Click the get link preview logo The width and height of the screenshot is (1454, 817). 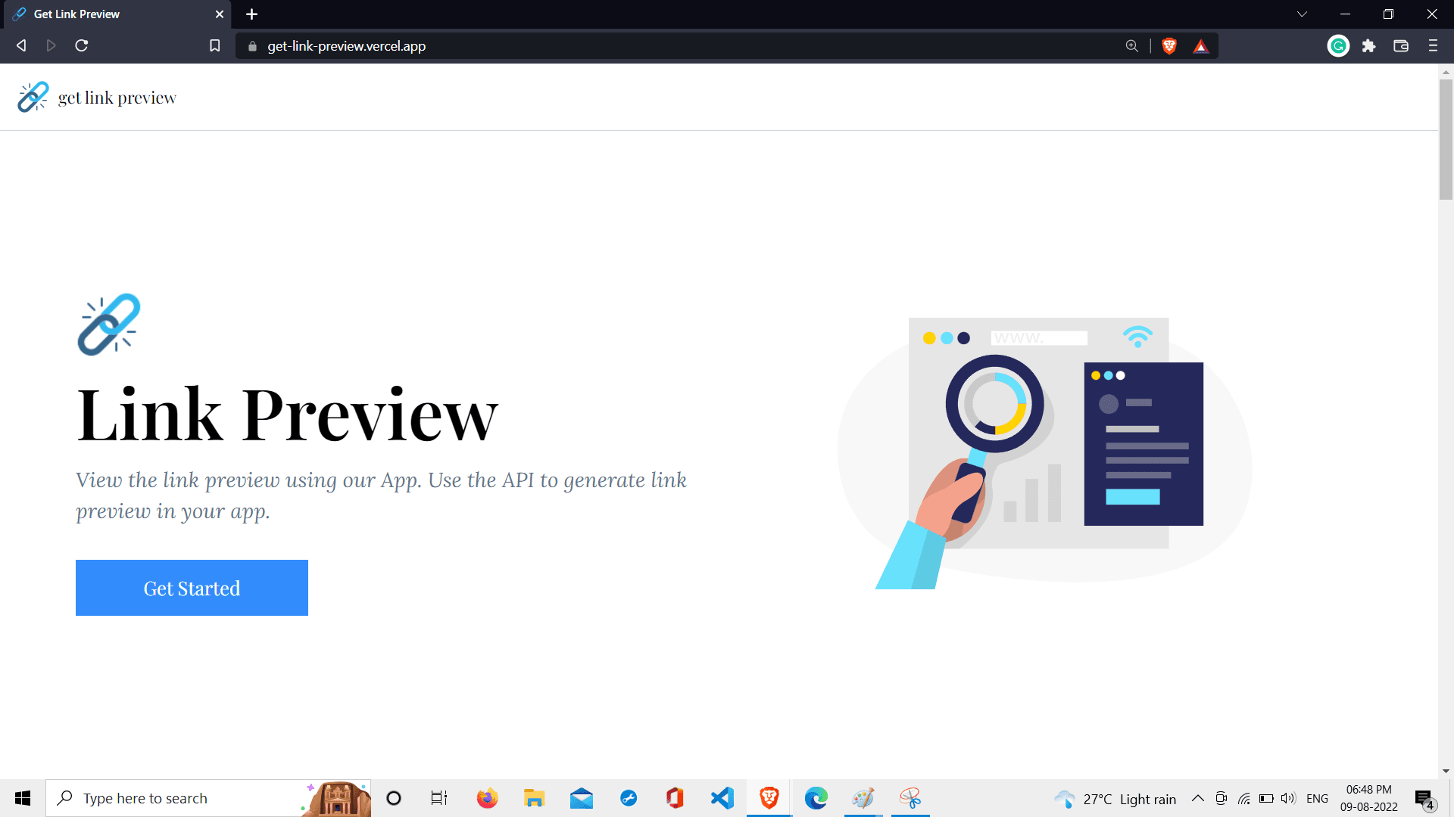click(x=97, y=97)
